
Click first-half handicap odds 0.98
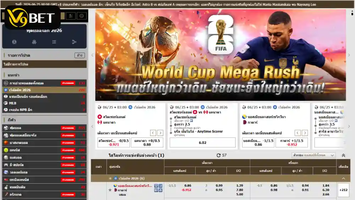[x=274, y=190]
